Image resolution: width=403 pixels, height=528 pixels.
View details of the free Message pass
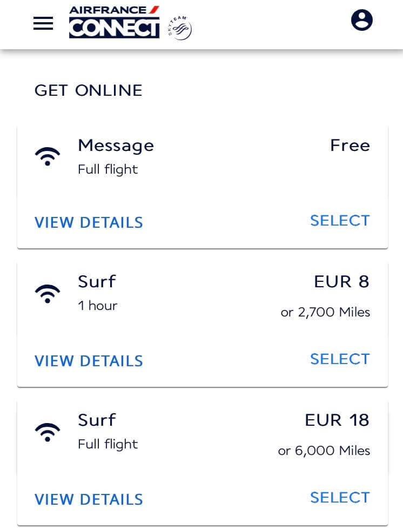tap(89, 222)
